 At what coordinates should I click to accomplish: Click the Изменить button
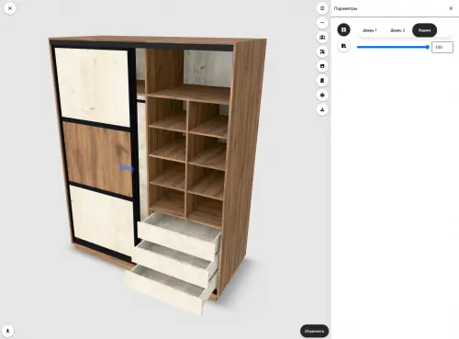(314, 331)
